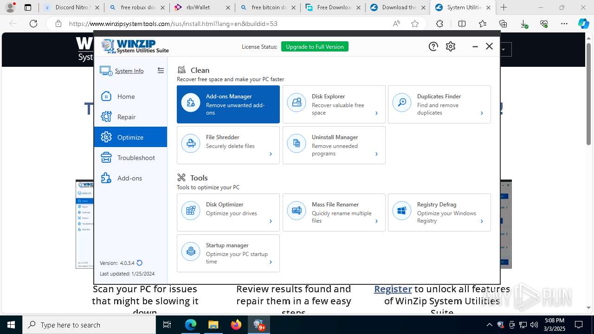
Task: Click the File Shredder icon
Action: pyautogui.click(x=191, y=143)
